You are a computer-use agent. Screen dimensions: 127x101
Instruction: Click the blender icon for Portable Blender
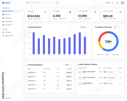(80, 84)
